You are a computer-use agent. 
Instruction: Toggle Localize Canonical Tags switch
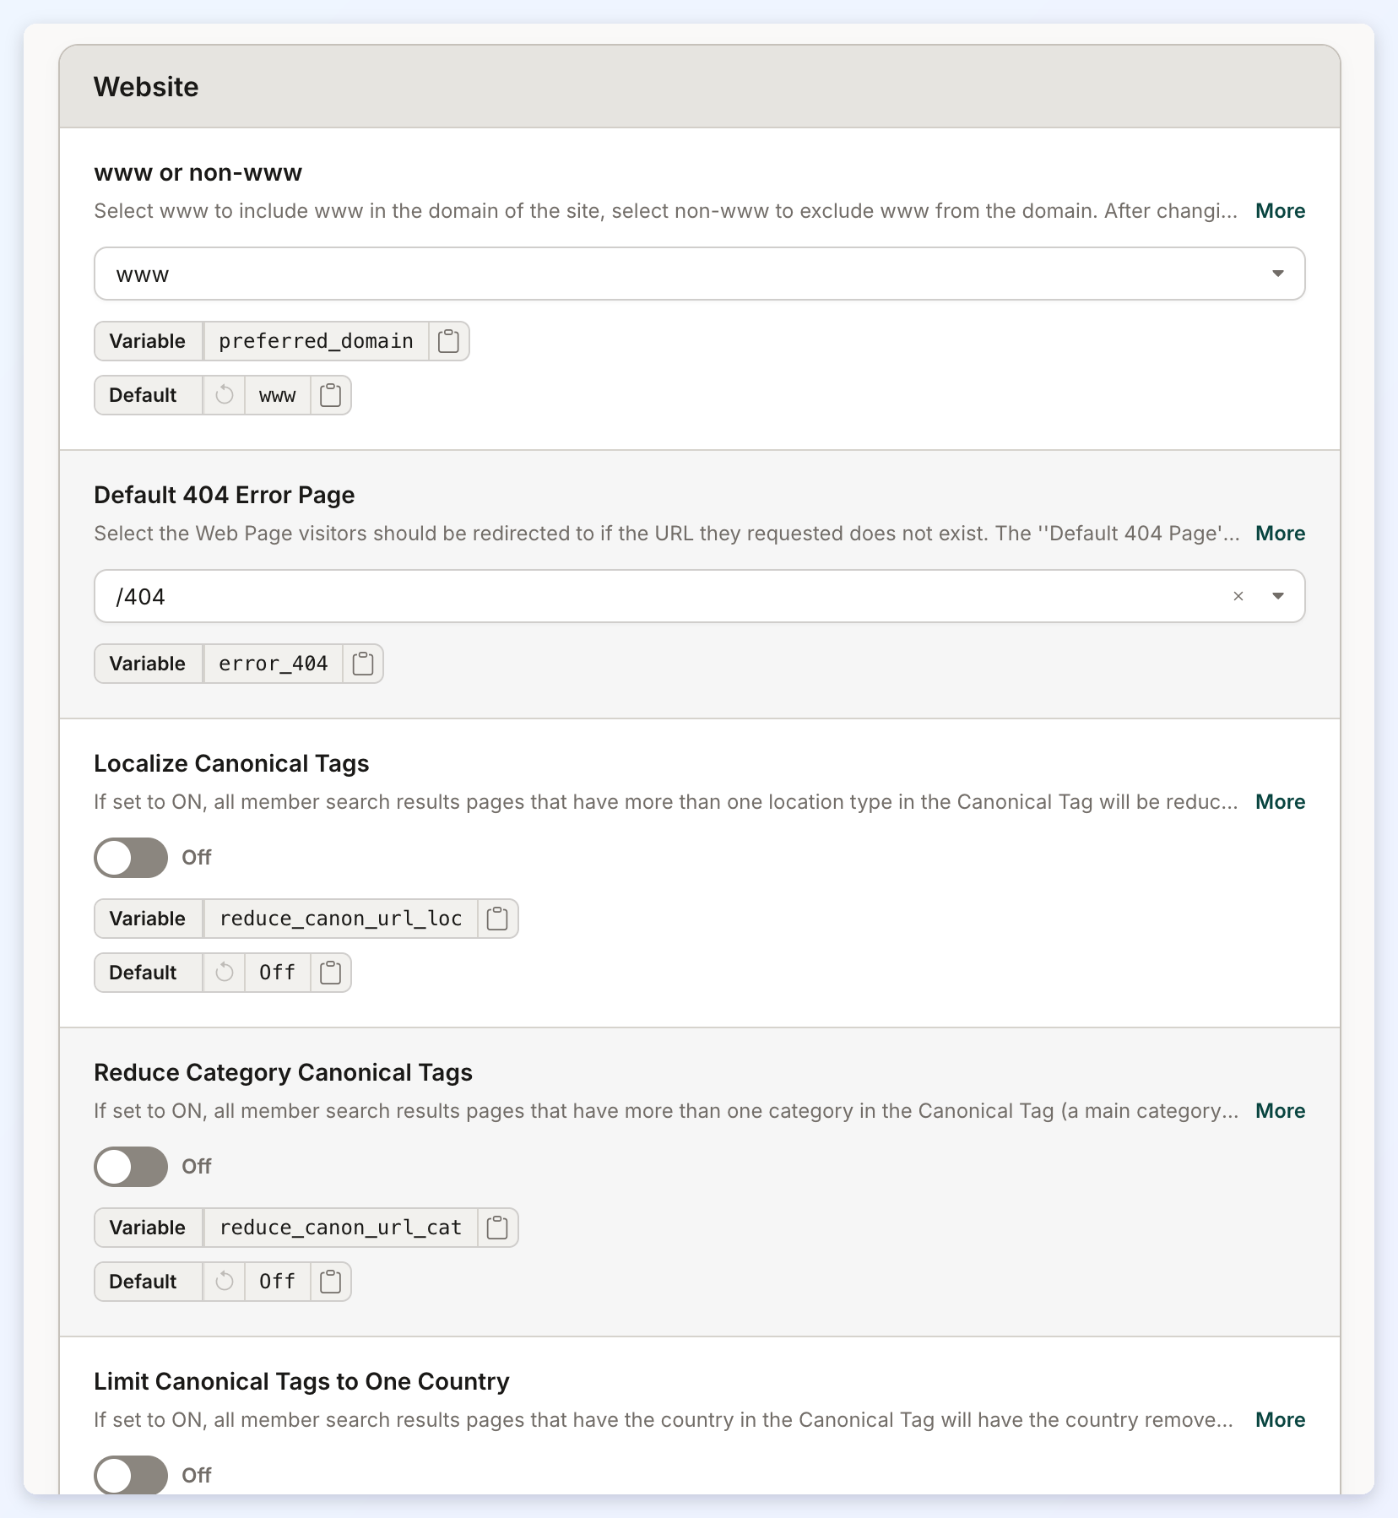pyautogui.click(x=131, y=858)
